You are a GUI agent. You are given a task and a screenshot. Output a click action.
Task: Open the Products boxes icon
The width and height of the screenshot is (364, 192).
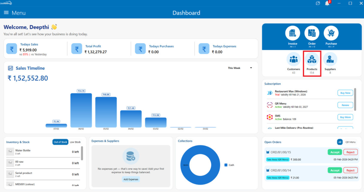coord(312,59)
